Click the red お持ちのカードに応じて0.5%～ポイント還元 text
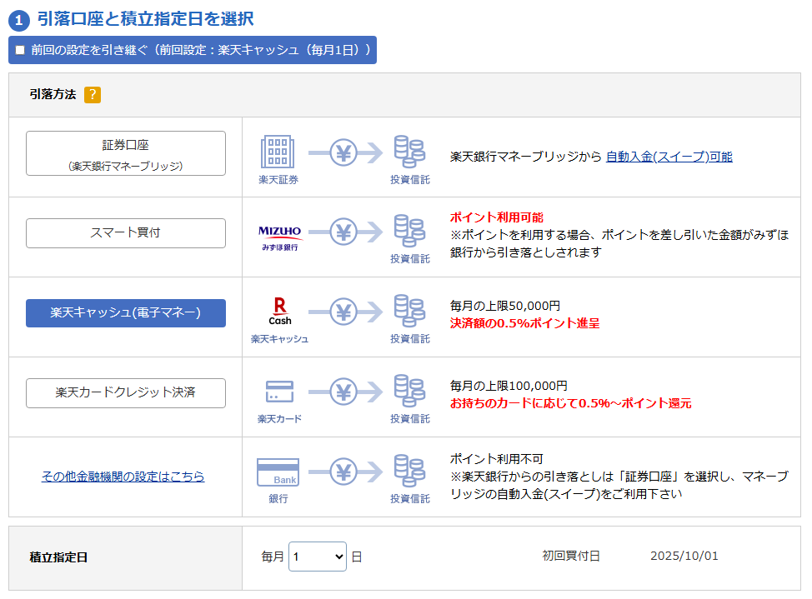Viewport: 812px width, 599px height. [571, 403]
